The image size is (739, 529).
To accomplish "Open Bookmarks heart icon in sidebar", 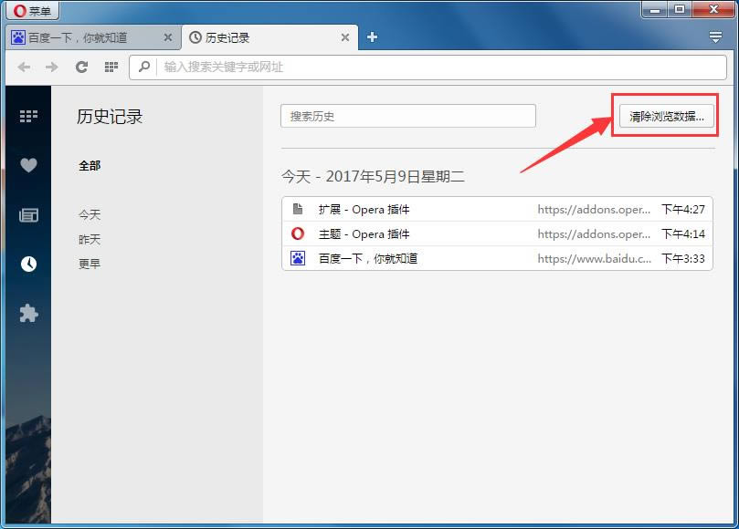I will [28, 165].
